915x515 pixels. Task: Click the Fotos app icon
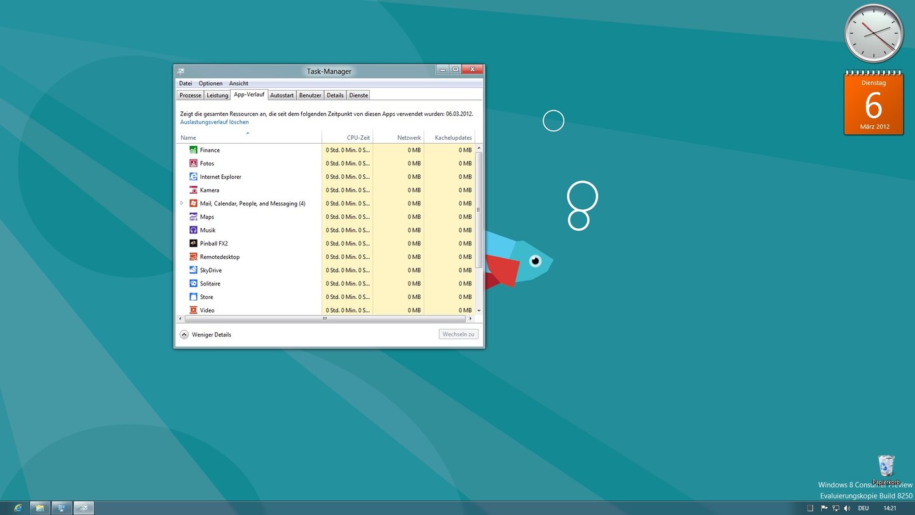point(193,163)
